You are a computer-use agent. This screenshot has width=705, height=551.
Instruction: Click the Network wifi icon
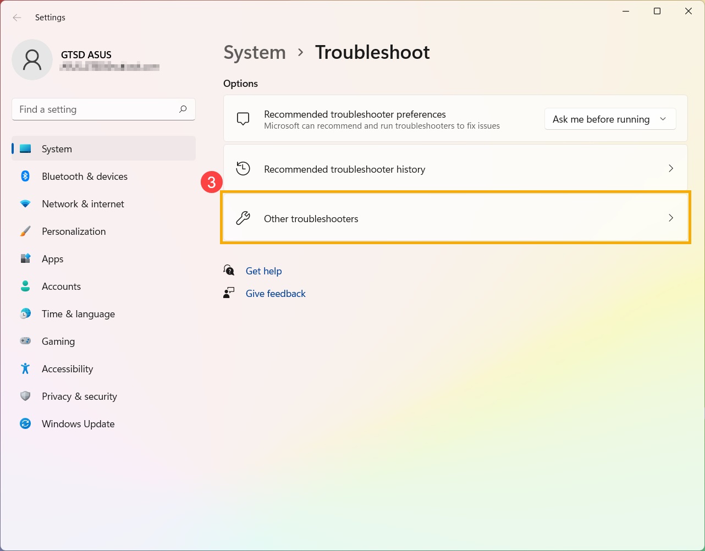[x=25, y=203]
